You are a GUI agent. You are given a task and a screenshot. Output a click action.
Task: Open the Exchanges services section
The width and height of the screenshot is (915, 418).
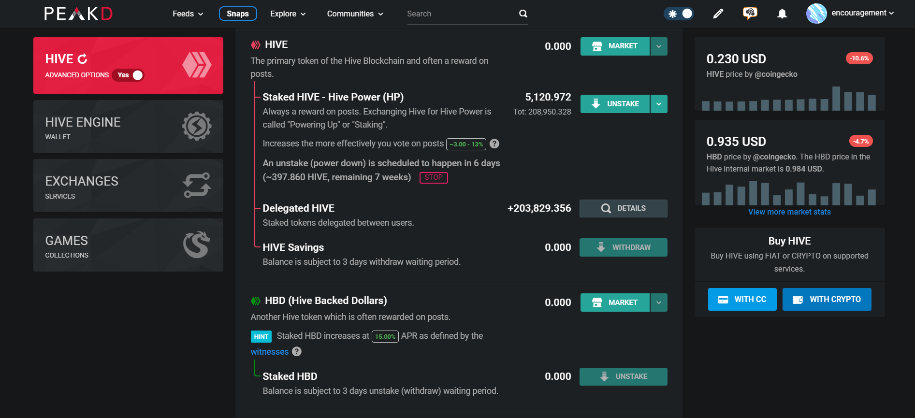(x=128, y=186)
